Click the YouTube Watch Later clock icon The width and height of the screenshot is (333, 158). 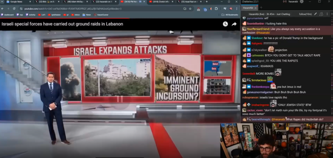pyautogui.click(x=225, y=24)
